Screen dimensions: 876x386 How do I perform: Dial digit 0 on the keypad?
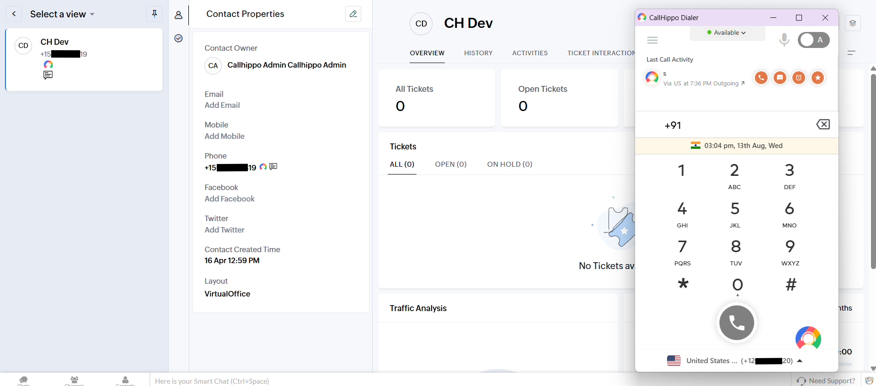pos(737,286)
